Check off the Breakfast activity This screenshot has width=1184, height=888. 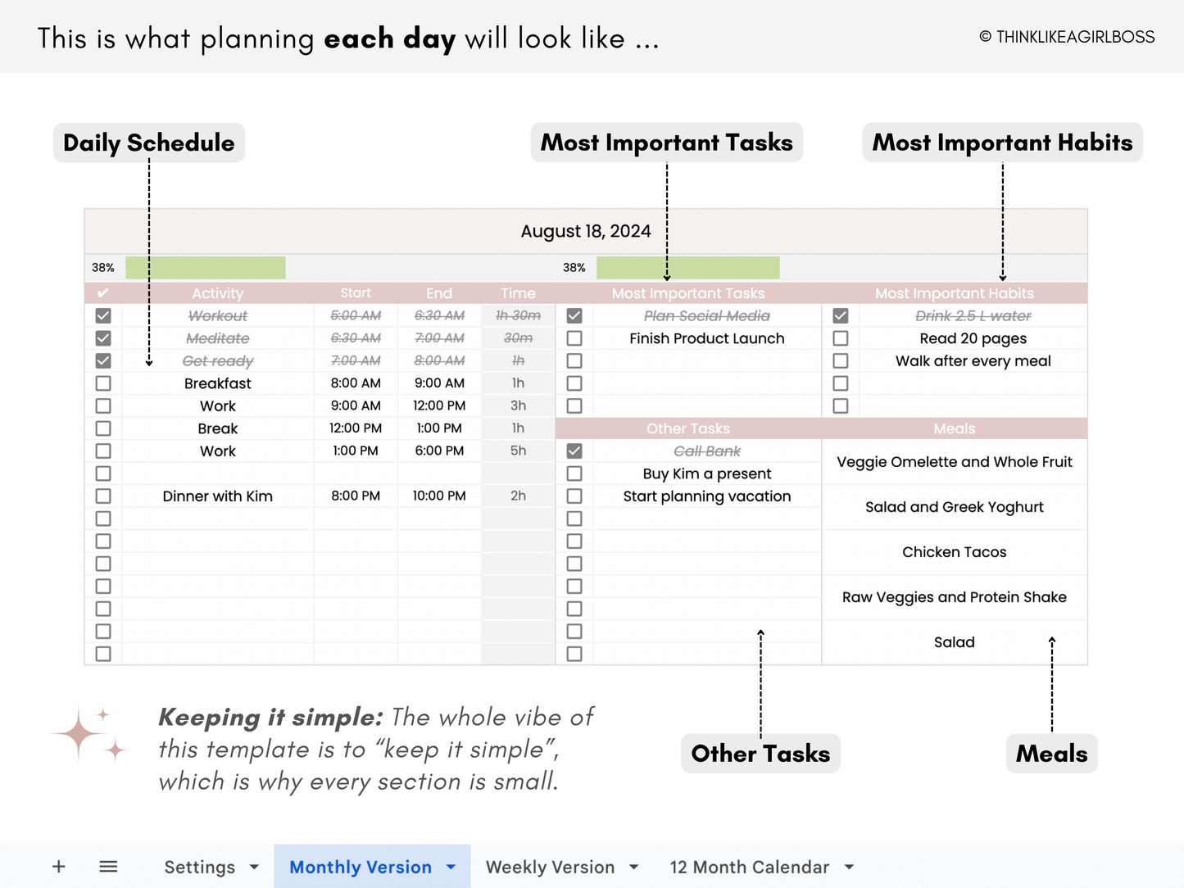coord(102,383)
